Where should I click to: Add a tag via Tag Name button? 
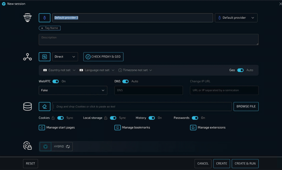[x=50, y=28]
